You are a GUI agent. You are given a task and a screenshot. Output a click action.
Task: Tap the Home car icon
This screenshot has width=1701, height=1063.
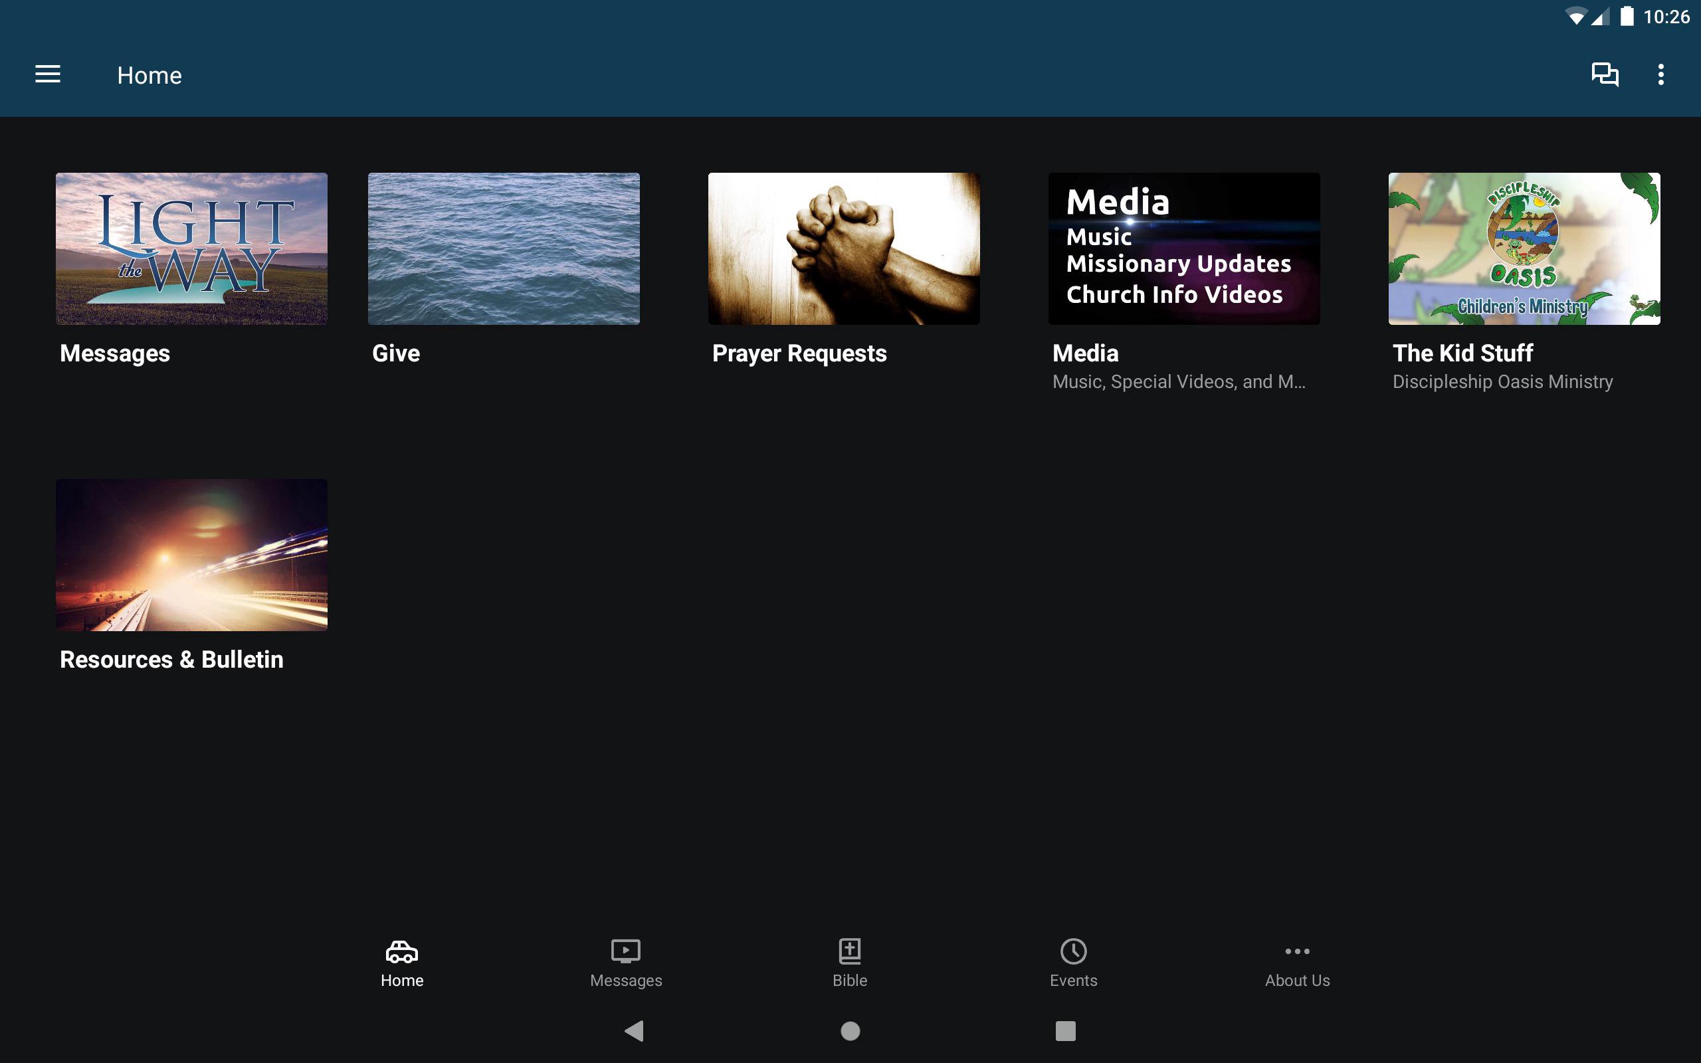(x=402, y=951)
